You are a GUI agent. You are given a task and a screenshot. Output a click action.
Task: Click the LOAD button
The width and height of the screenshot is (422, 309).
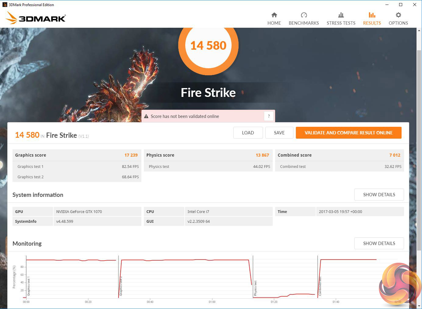point(248,133)
